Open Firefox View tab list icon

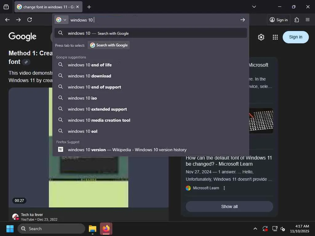pos(6,7)
